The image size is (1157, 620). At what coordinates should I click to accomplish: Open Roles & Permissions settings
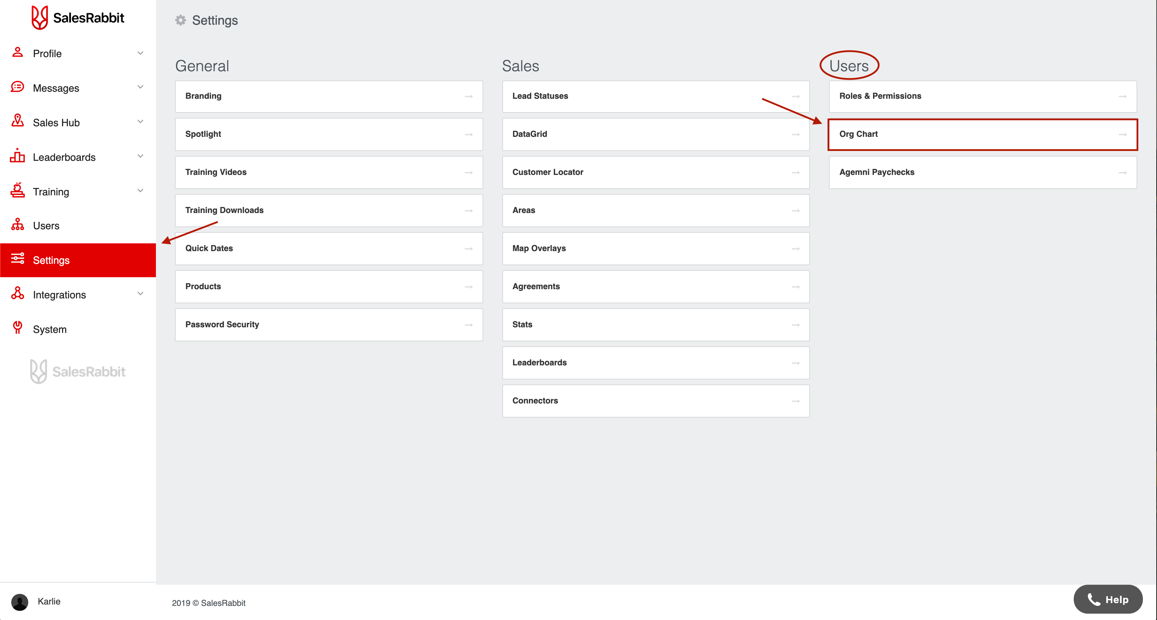click(x=983, y=97)
